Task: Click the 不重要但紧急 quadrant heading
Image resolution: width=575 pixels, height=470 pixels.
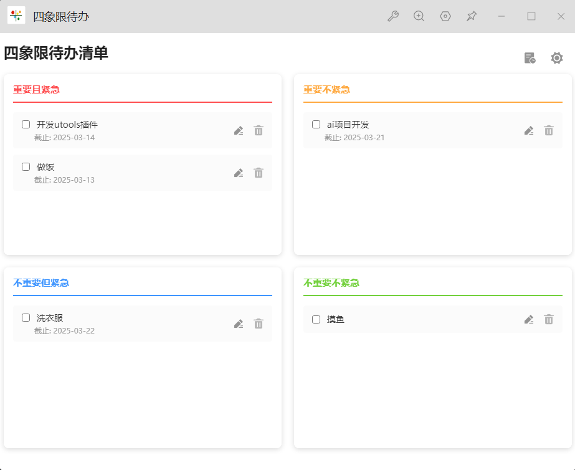Action: coord(41,283)
